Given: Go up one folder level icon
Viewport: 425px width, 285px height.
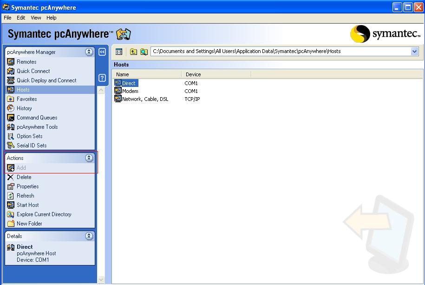Looking at the screenshot, I should pos(133,52).
